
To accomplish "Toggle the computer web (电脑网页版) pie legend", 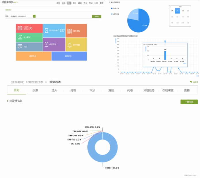I will 117,14.
